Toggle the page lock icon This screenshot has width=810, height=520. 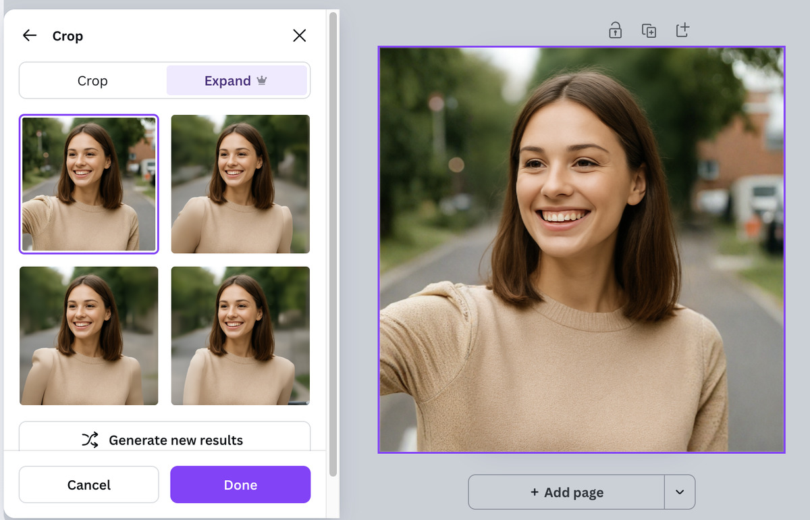(615, 30)
